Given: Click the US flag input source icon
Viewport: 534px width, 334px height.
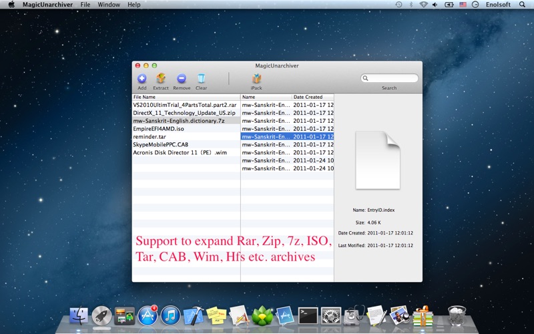Looking at the screenshot, I should point(463,5).
